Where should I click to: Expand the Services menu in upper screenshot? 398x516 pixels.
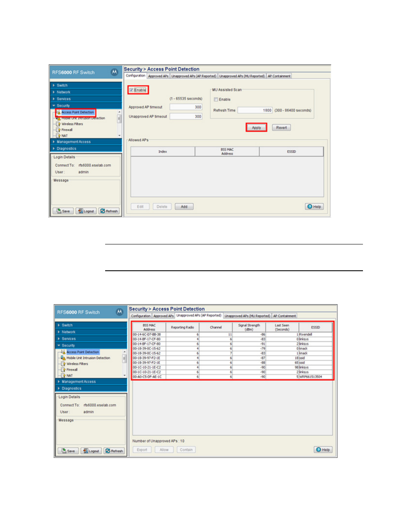click(86, 99)
